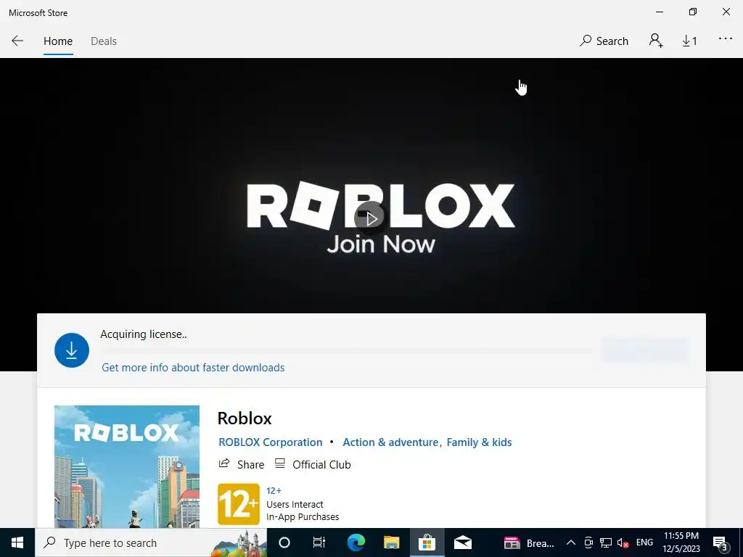Open the downloads and updates indicator
The image size is (743, 557).
(x=689, y=41)
